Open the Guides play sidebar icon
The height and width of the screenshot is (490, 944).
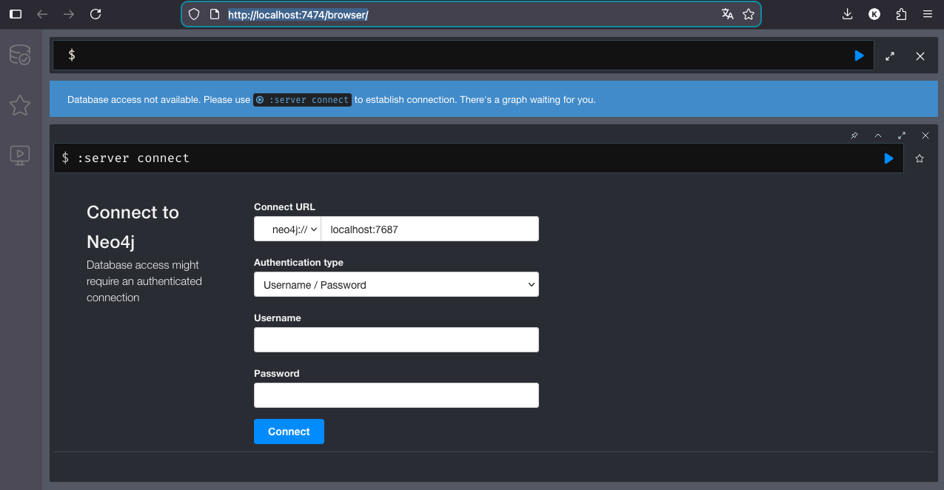[x=20, y=154]
